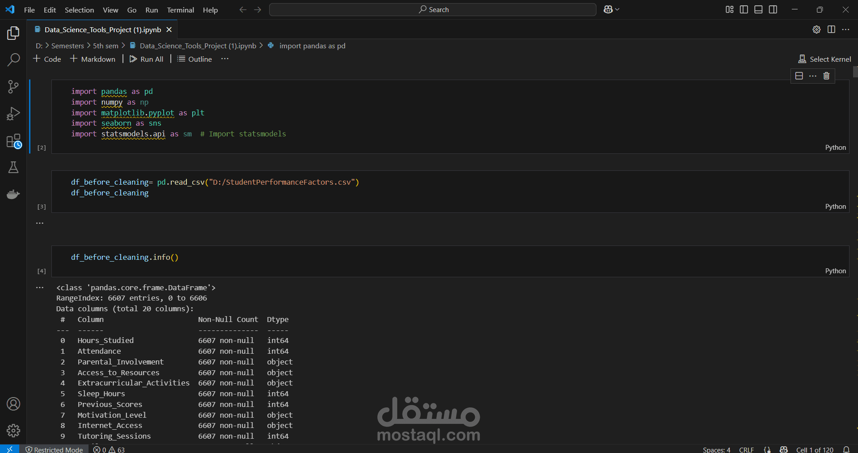Go forward in navigation history
This screenshot has width=858, height=453.
pos(258,9)
